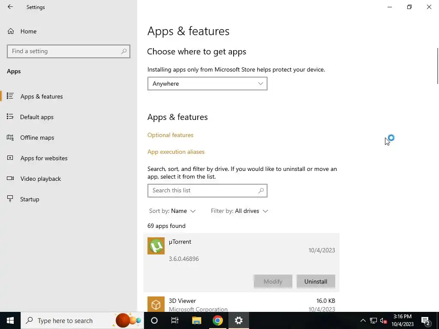
Task: Click the magnifier in Search this list
Action: pos(261,191)
